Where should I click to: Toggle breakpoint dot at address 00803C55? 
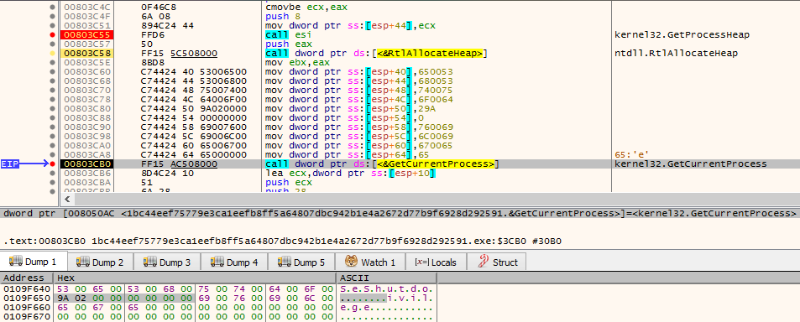coord(52,34)
